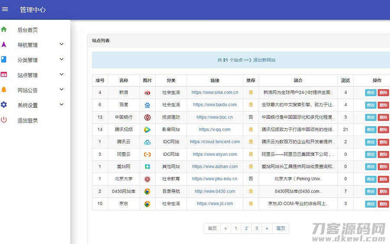Go to page 2 in pagination

click(246, 228)
